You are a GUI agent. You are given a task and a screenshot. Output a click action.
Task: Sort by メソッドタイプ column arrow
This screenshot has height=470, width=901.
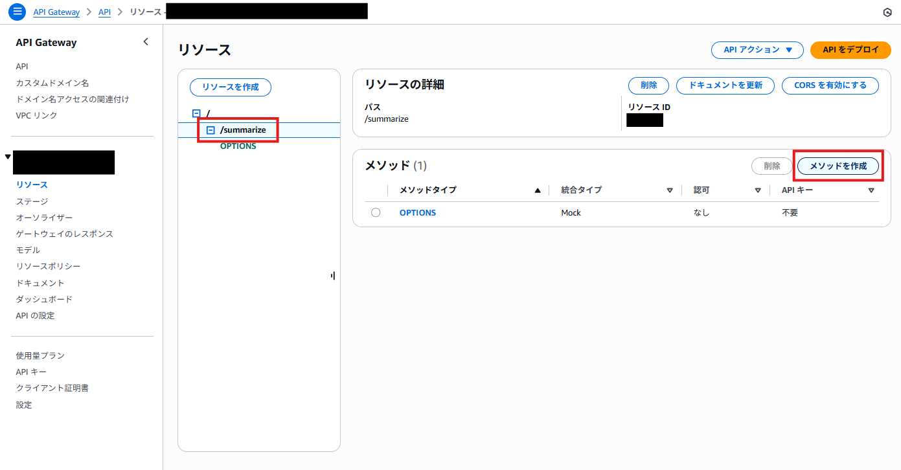538,190
